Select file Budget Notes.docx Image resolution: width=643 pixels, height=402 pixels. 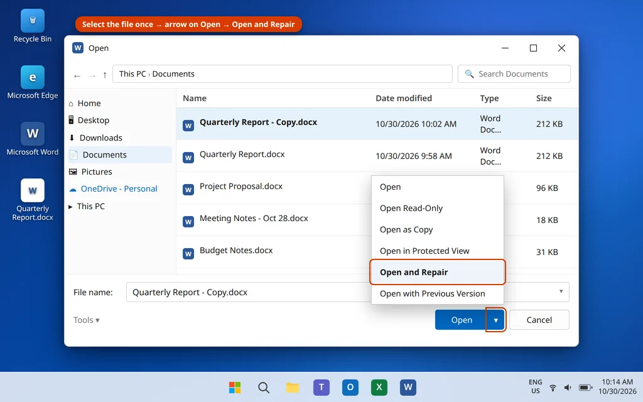pos(236,250)
